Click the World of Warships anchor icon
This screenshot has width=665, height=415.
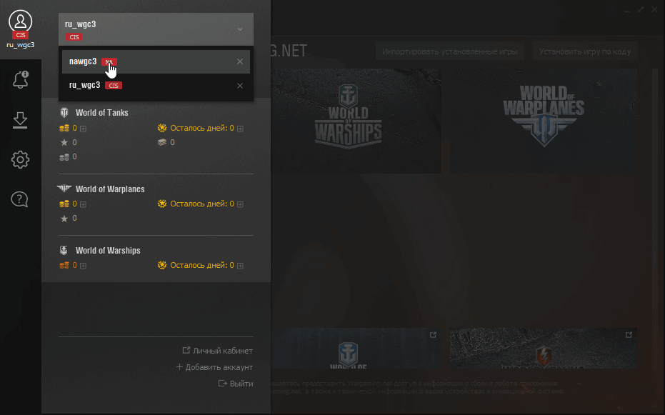tap(64, 250)
